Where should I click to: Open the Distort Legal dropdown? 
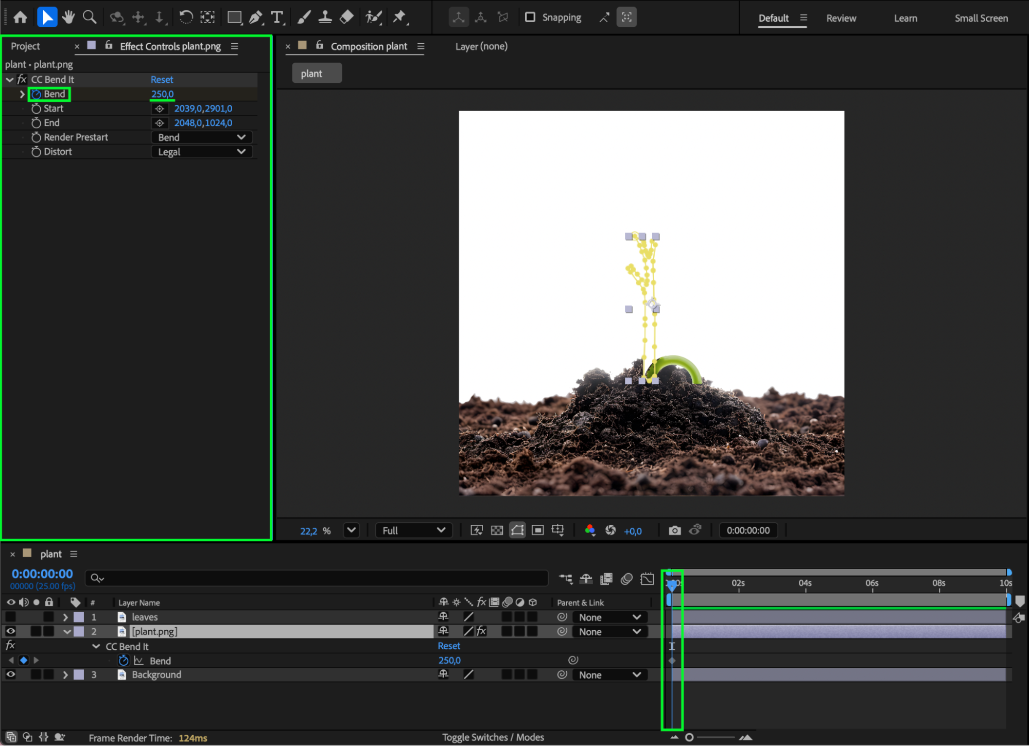(x=201, y=152)
